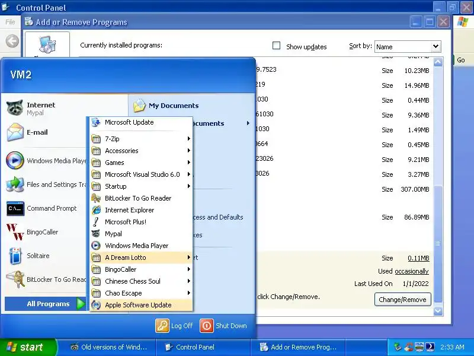Click Mypal raccoon icon in programs submenu

96,234
